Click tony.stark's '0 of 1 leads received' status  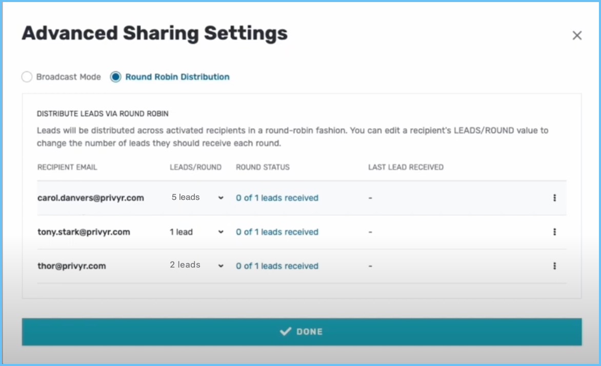pyautogui.click(x=277, y=232)
